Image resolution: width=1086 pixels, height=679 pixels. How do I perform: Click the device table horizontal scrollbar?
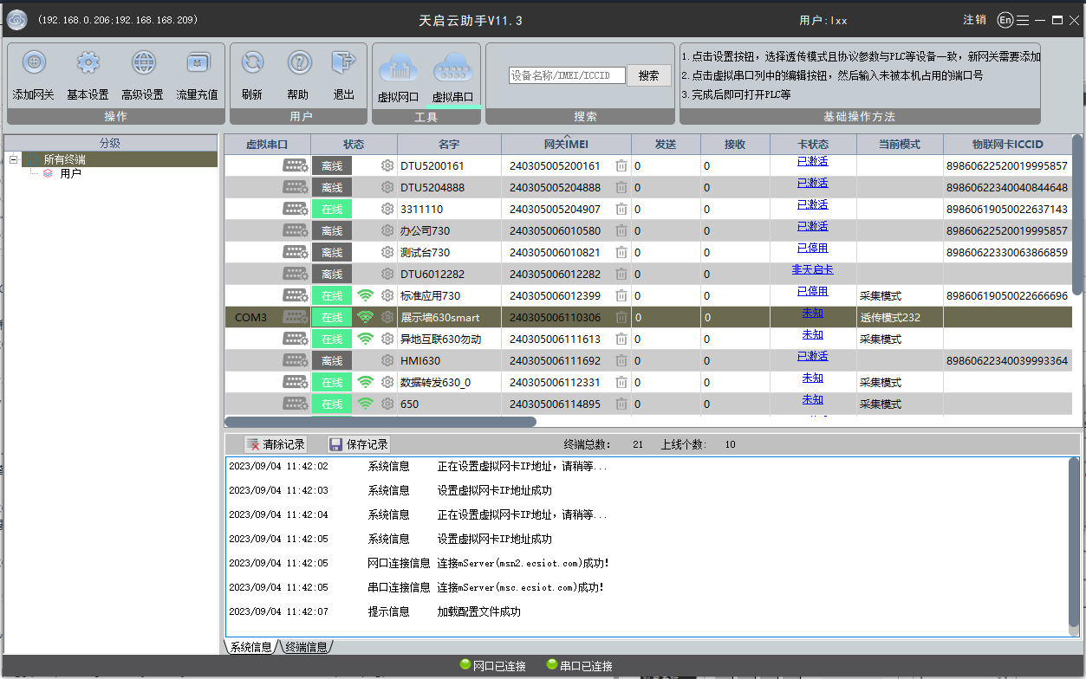(x=380, y=422)
